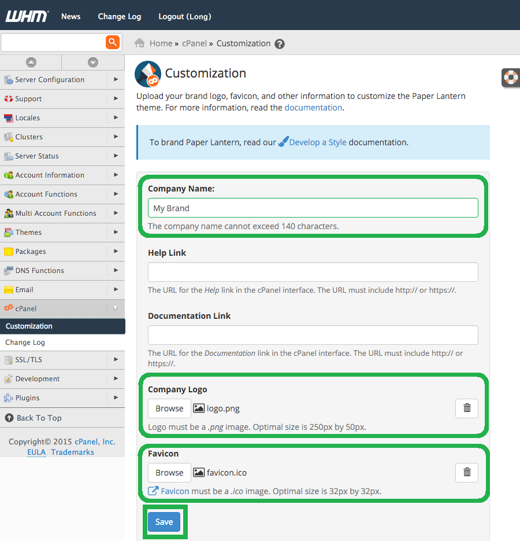The width and height of the screenshot is (520, 541).
Task: Click the orange search magnifier button
Action: click(112, 42)
